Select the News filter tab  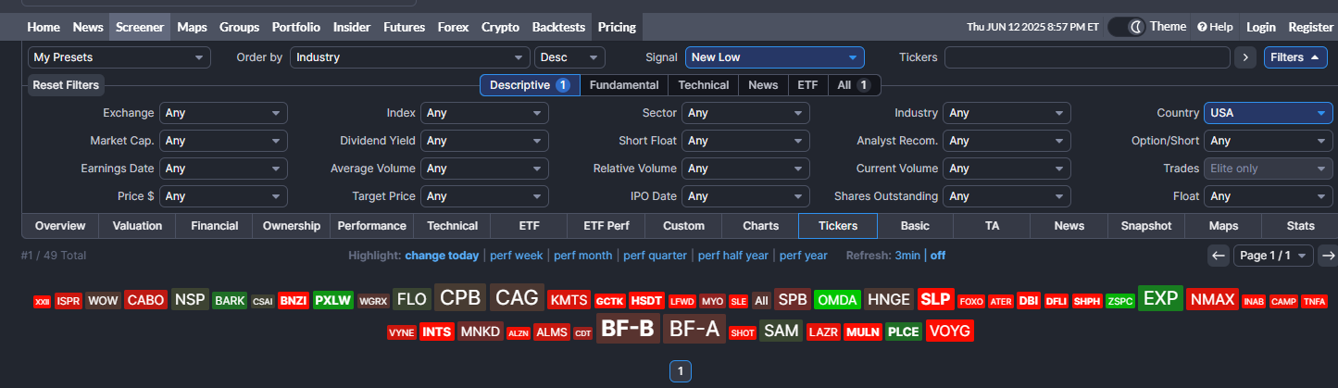[763, 85]
